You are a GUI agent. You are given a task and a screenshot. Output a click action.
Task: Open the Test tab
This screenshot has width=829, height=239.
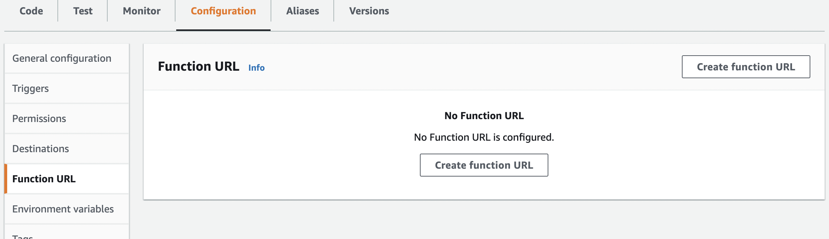(x=83, y=11)
